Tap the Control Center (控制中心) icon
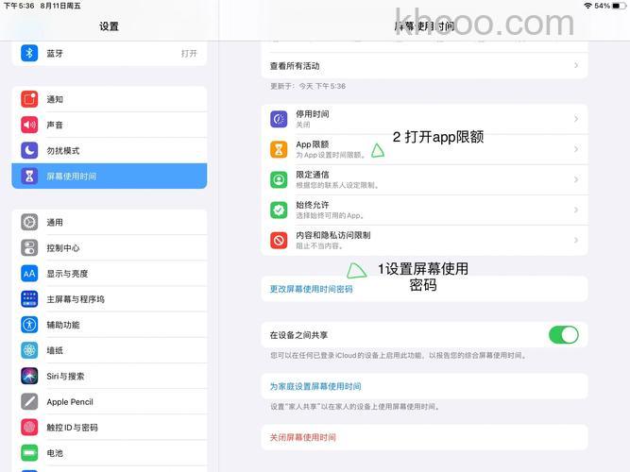The image size is (630, 472). tap(29, 248)
